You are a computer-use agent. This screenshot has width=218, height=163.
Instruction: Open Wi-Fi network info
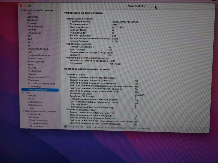click(31, 99)
